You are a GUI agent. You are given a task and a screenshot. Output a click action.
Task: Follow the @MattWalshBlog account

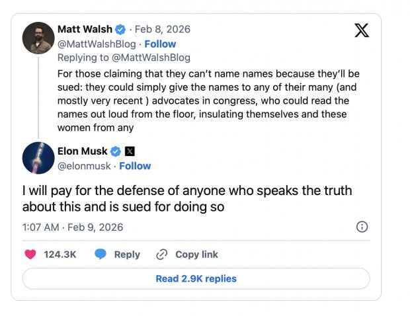tap(161, 44)
